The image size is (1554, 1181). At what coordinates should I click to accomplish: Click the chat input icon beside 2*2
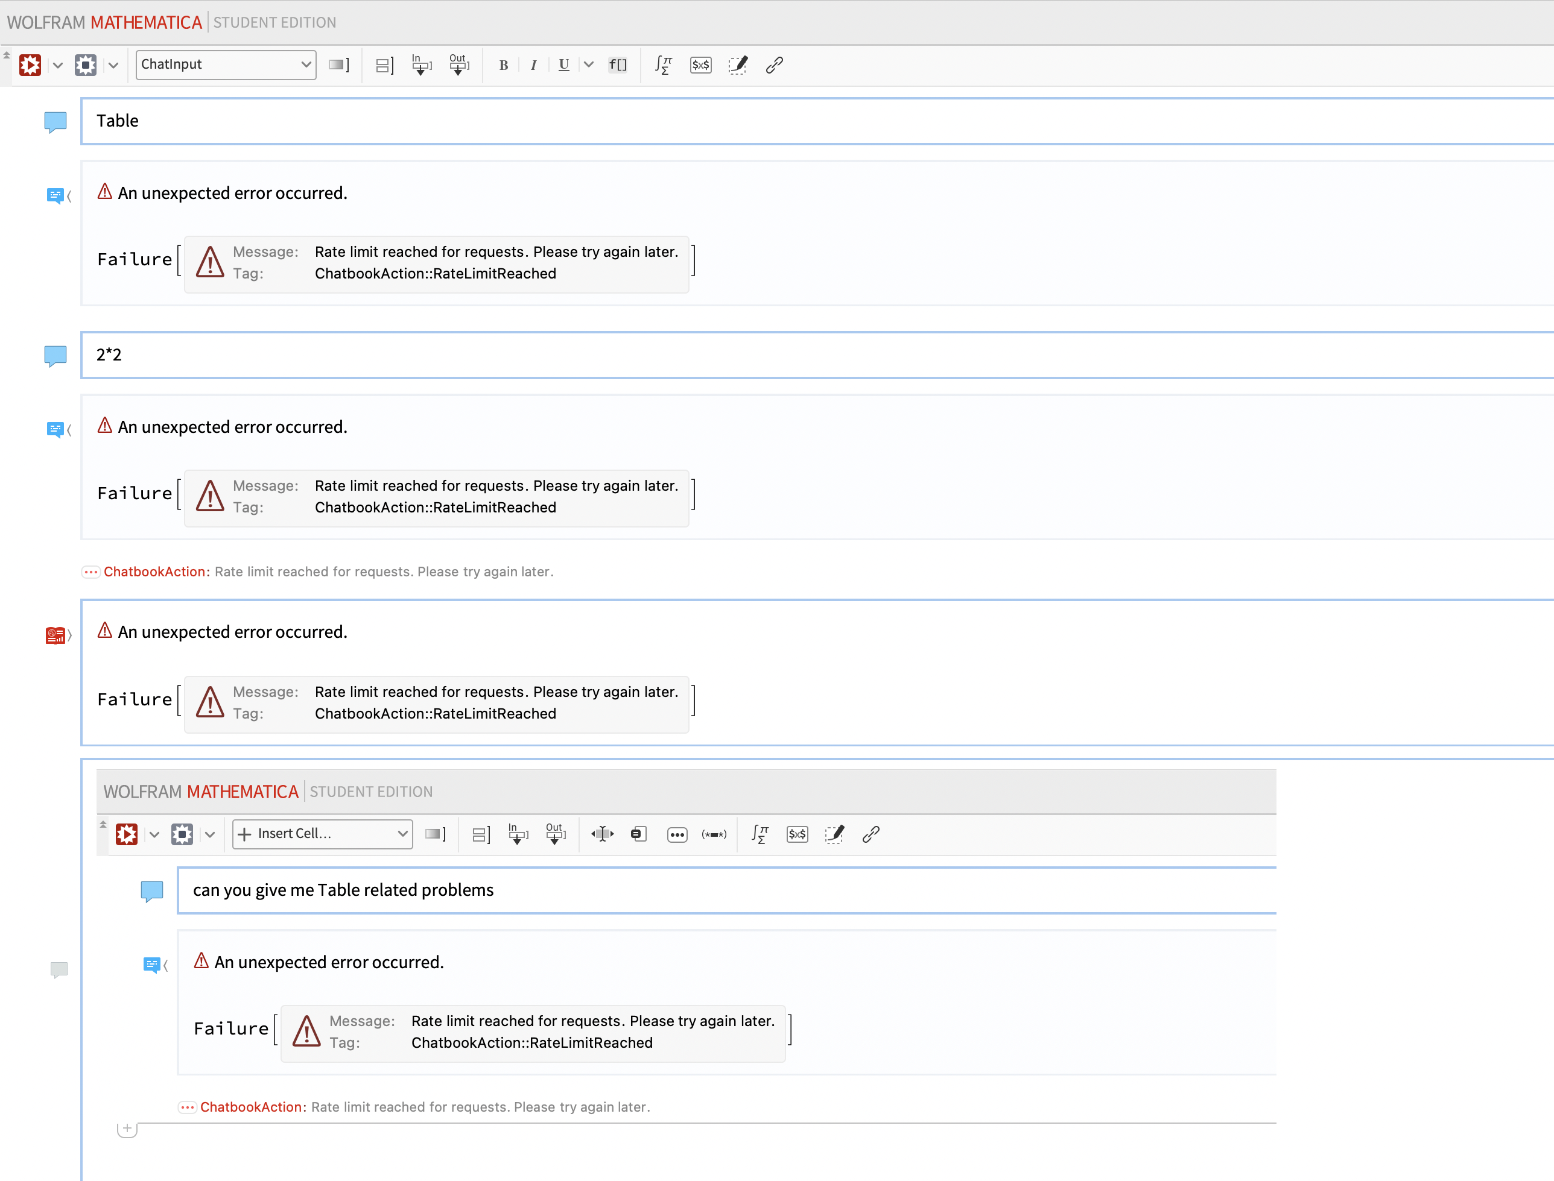(55, 356)
